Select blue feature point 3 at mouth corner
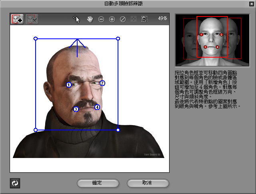 tap(76, 109)
